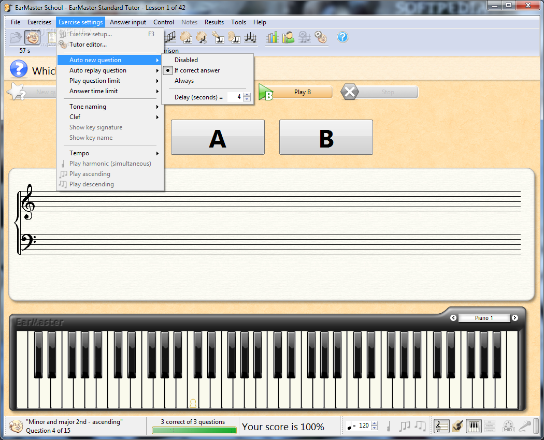Viewport: 544px width, 440px height.
Task: Expand the Auto replay question submenu
Action: [x=110, y=70]
